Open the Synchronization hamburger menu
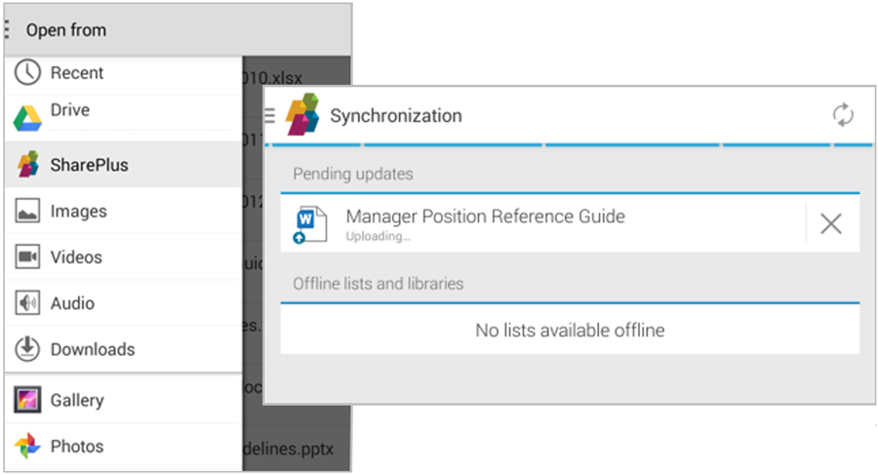 (270, 115)
